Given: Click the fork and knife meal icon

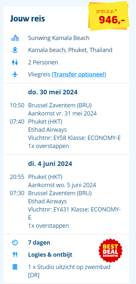Looking at the screenshot, I should click(x=15, y=255).
